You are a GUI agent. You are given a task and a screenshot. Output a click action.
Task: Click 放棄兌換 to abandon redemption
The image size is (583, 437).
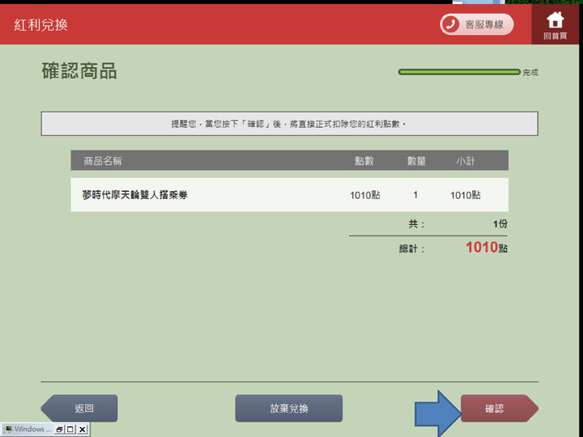point(289,409)
